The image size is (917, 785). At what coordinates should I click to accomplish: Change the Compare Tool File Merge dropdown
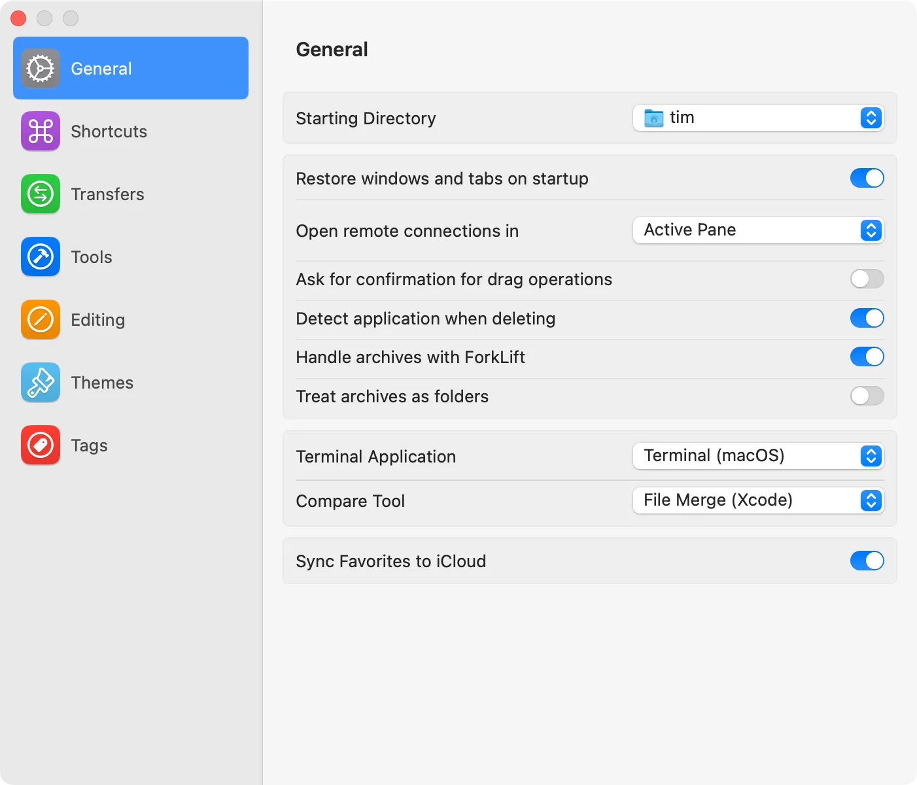point(758,500)
